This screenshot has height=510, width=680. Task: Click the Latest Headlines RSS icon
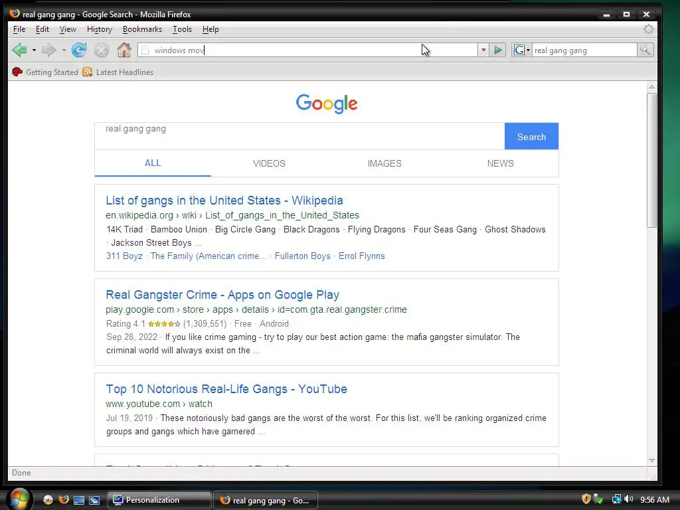[x=88, y=72]
